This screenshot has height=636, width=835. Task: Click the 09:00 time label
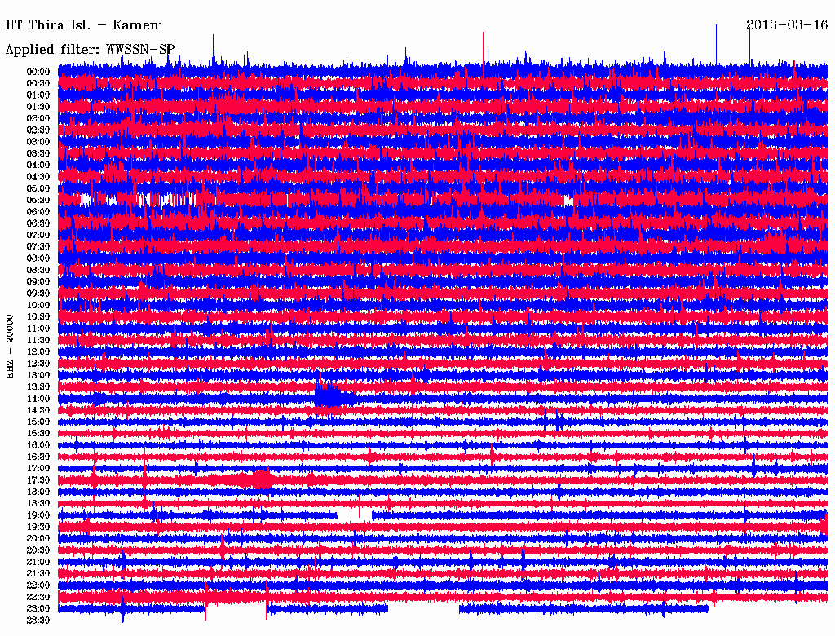38,282
